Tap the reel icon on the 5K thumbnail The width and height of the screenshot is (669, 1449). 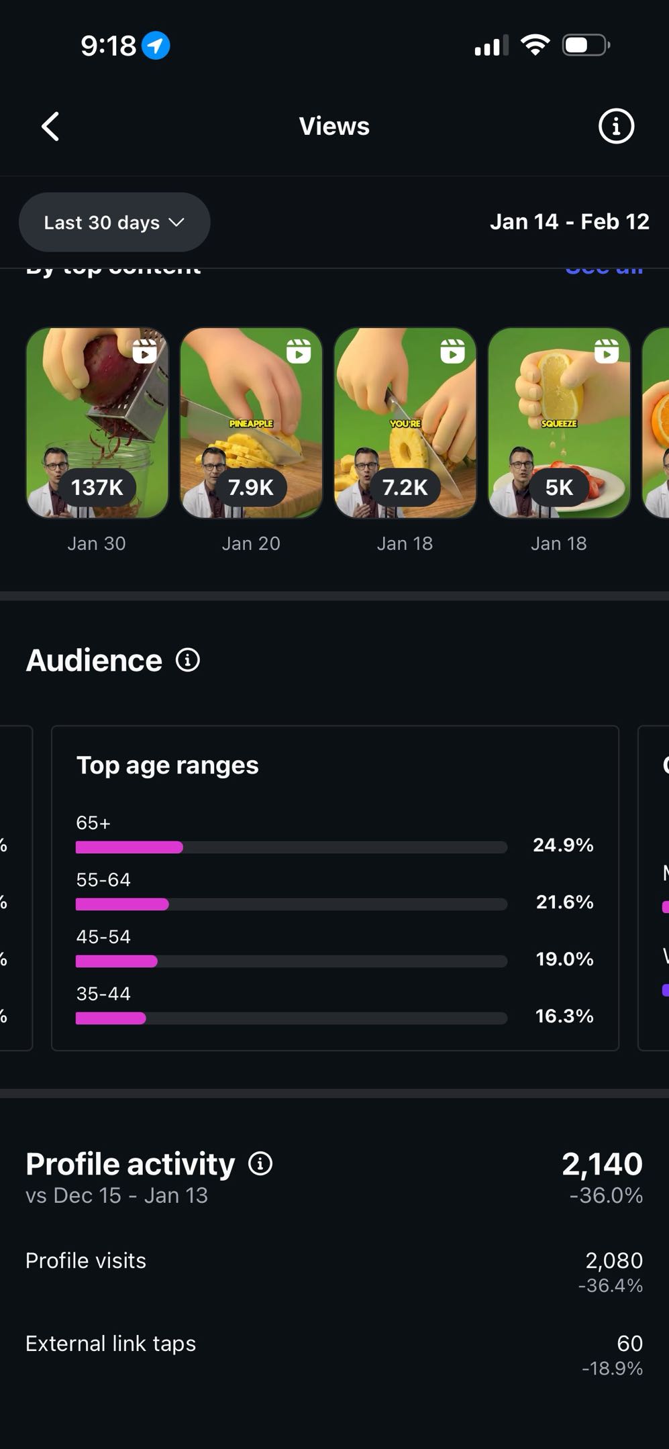click(x=607, y=351)
